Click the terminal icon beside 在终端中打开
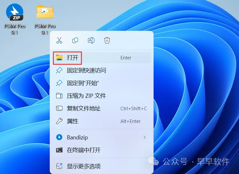239x174 pixels. pos(59,150)
